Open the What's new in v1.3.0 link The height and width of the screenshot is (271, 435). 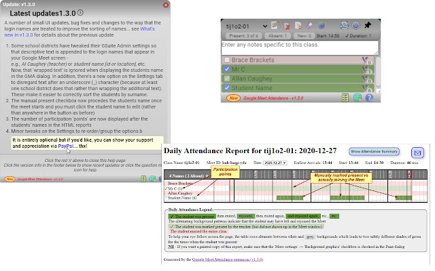point(80,32)
